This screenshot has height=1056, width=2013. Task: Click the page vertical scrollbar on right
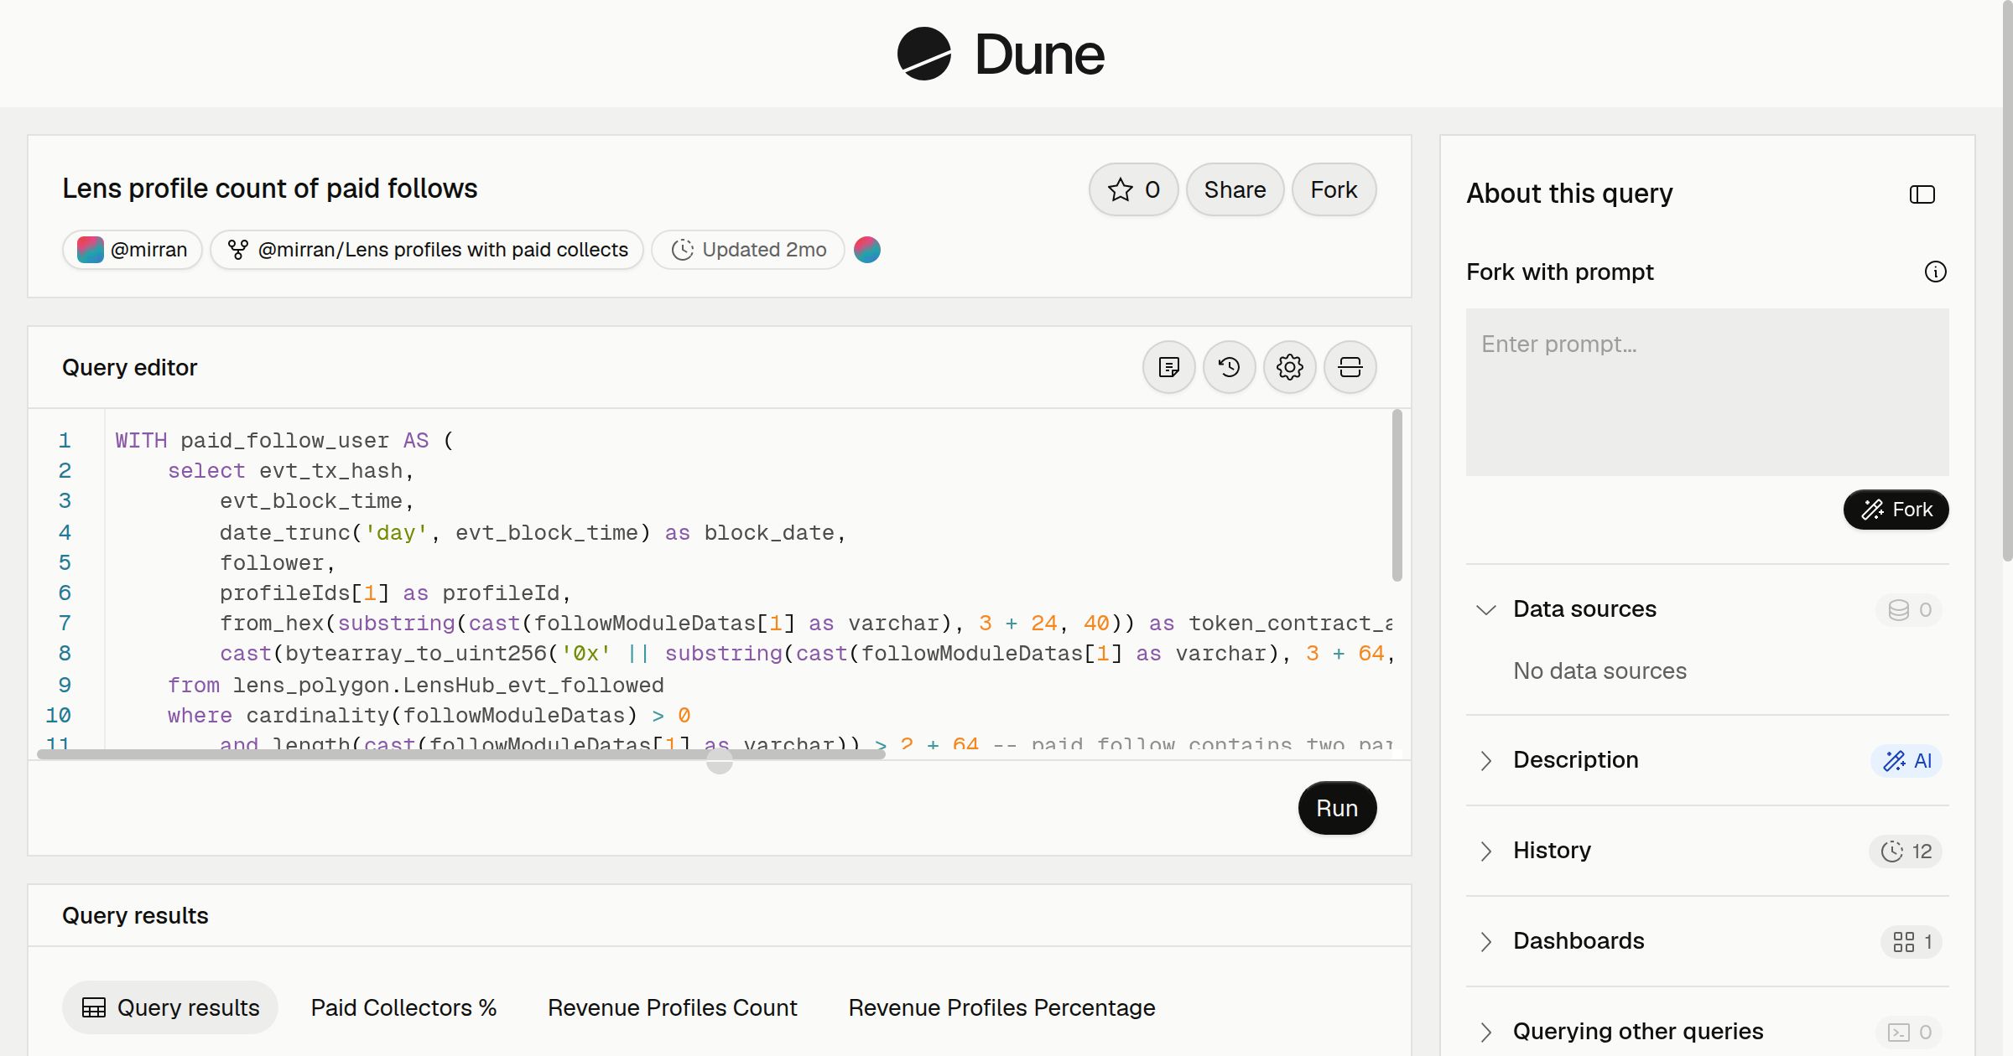point(2007,281)
